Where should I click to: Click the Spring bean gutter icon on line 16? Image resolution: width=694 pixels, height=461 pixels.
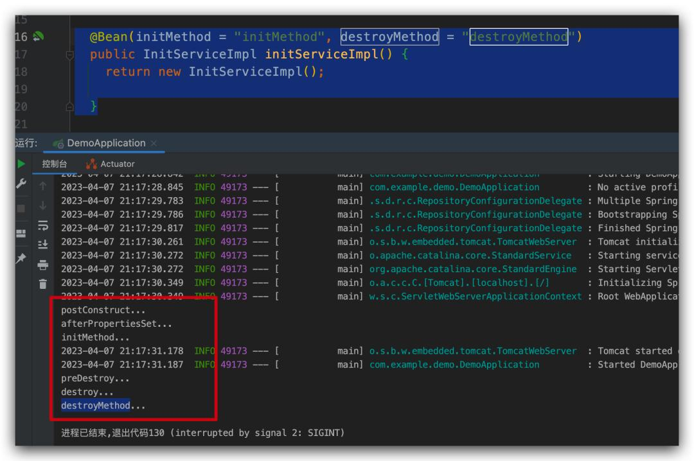click(39, 37)
